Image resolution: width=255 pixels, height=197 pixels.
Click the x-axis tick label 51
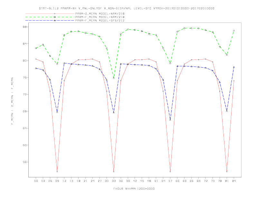point(156,181)
